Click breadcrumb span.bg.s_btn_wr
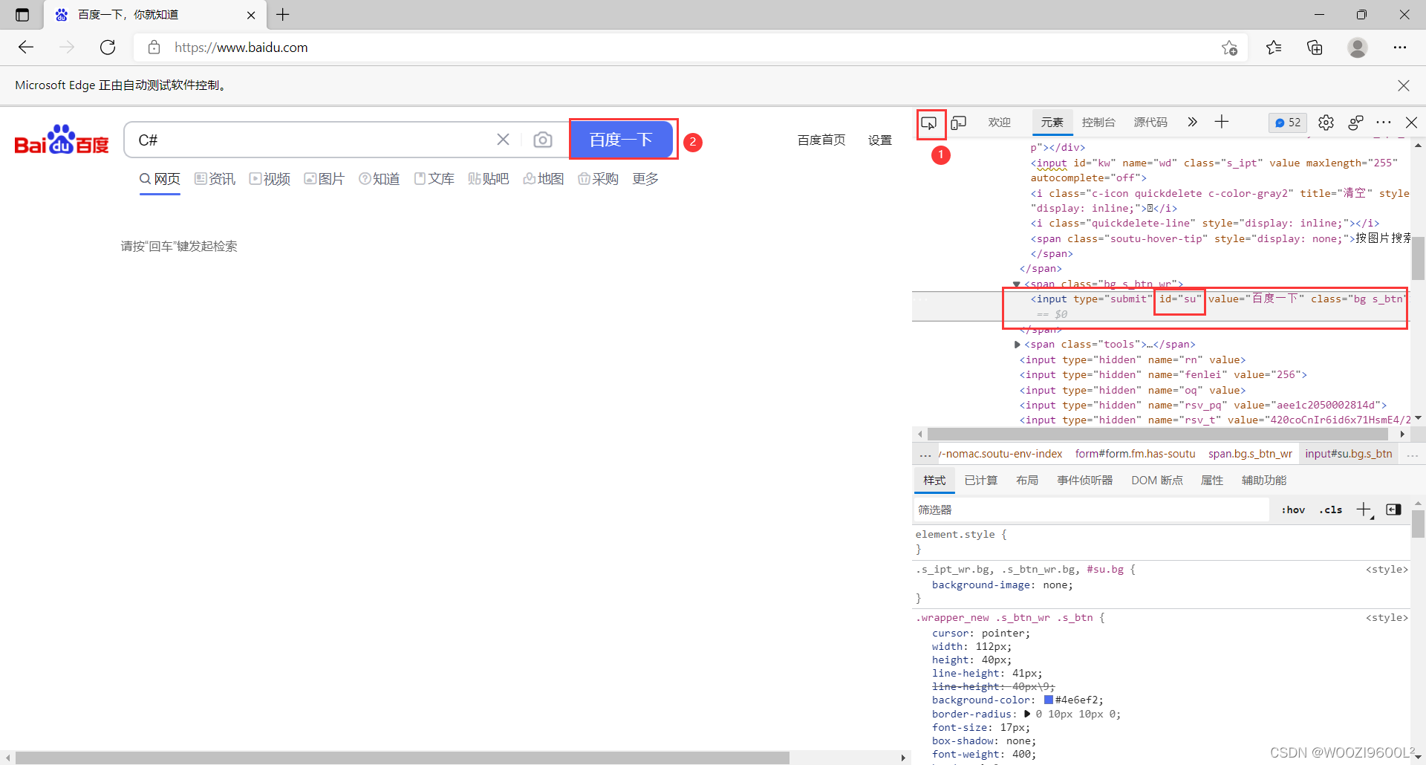The width and height of the screenshot is (1426, 765). click(1250, 454)
